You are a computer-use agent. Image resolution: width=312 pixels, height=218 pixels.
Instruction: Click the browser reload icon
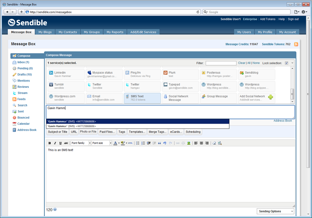(198, 12)
